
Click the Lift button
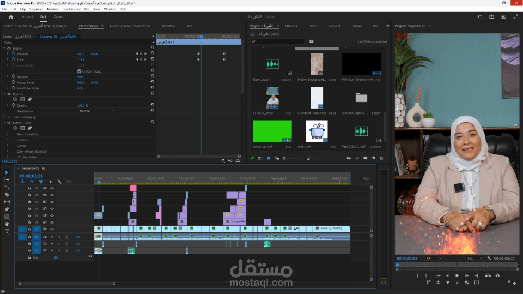(488, 275)
